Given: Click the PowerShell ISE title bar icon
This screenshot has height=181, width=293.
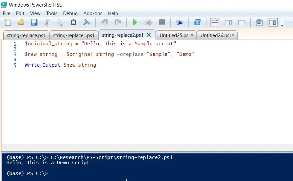Looking at the screenshot, I should 4,5.
